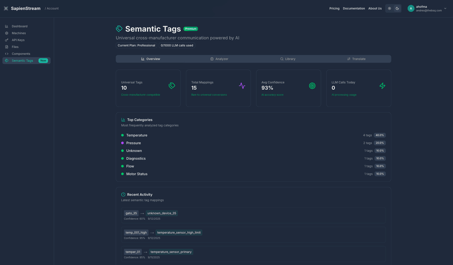
Task: Select Files in the sidebar
Action: pyautogui.click(x=15, y=47)
